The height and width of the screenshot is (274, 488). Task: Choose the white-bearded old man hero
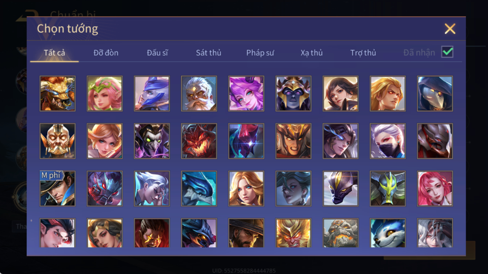pos(199,94)
